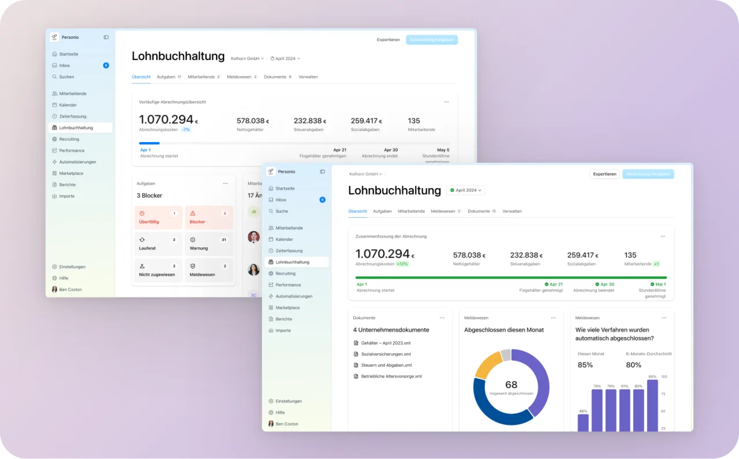The image size is (739, 459).
Task: Open options menu of Zusammenfassung der Abrechnung card
Action: tap(663, 236)
